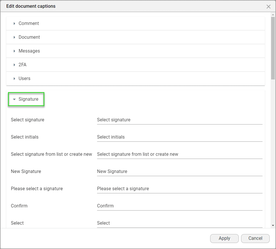The image size is (276, 249).
Task: Expand the Users section
Action: click(24, 78)
